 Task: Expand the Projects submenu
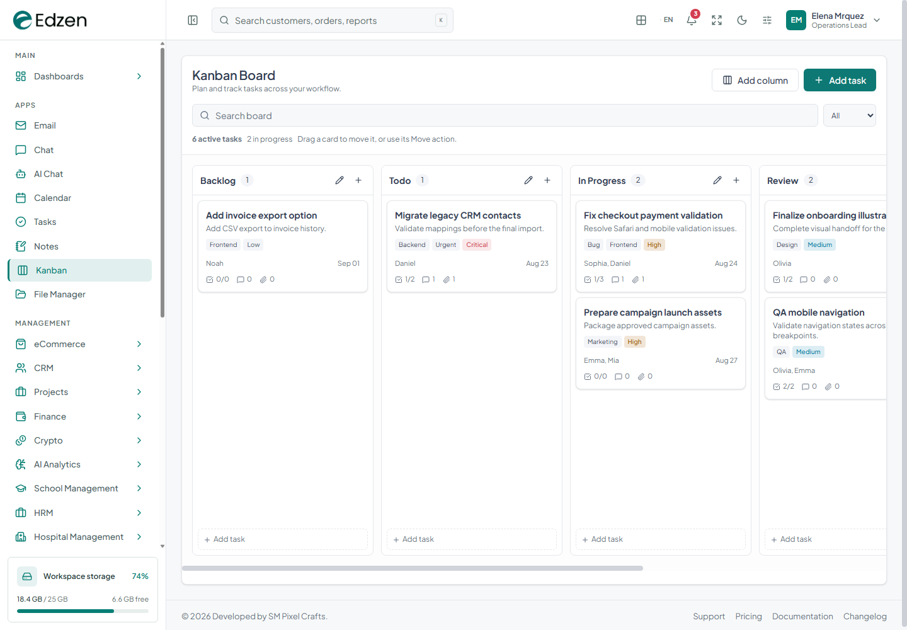pos(79,392)
